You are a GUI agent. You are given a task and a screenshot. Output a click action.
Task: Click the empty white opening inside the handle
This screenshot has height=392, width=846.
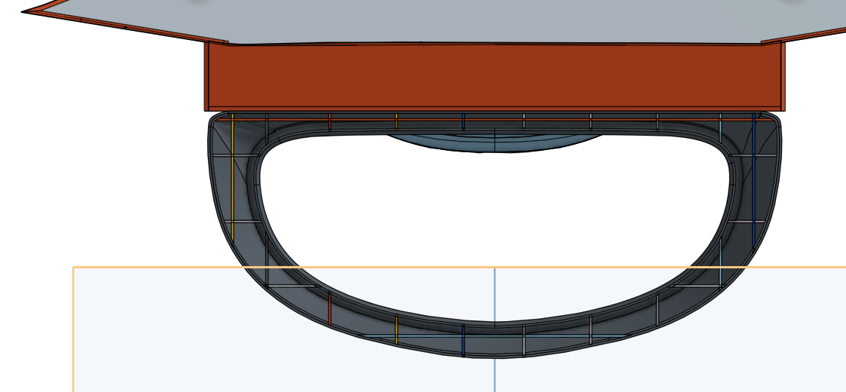click(493, 219)
